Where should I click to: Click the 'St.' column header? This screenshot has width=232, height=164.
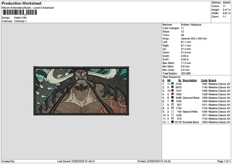point(180,80)
